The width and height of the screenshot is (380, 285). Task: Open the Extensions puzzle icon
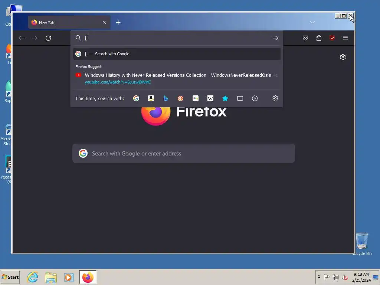click(319, 38)
